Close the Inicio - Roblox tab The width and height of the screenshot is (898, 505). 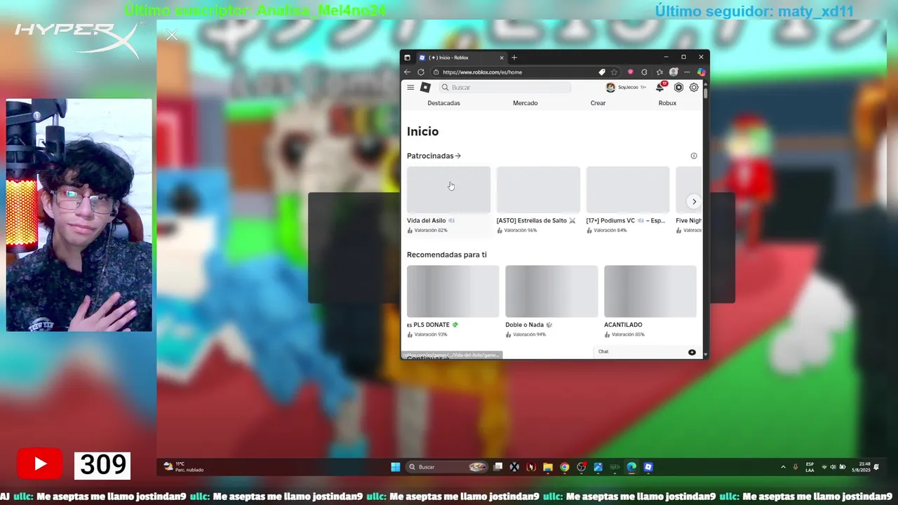(x=502, y=58)
